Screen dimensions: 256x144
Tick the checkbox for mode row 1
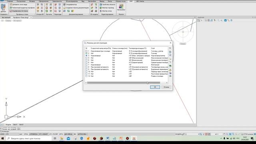pos(86,51)
